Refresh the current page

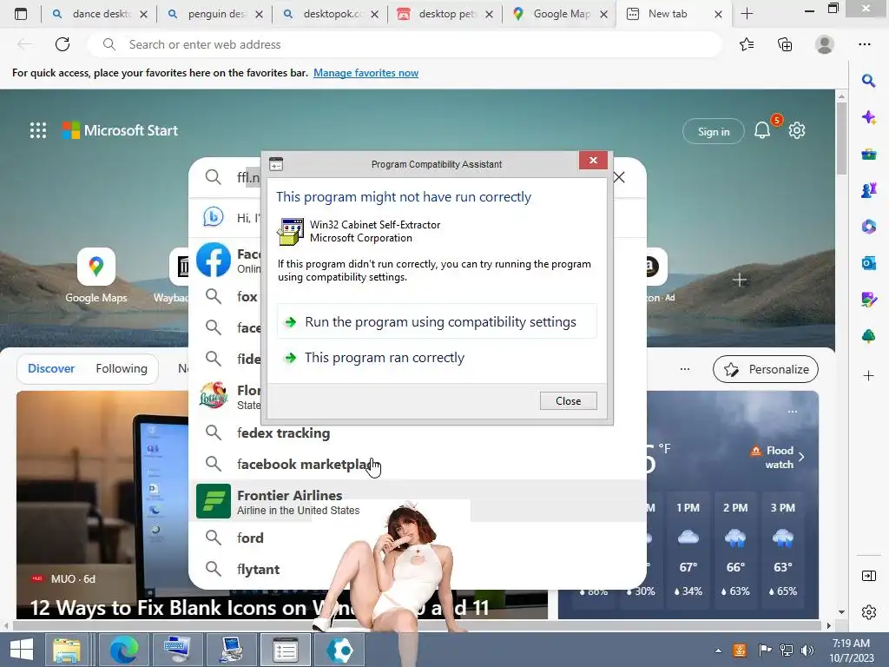pyautogui.click(x=63, y=44)
